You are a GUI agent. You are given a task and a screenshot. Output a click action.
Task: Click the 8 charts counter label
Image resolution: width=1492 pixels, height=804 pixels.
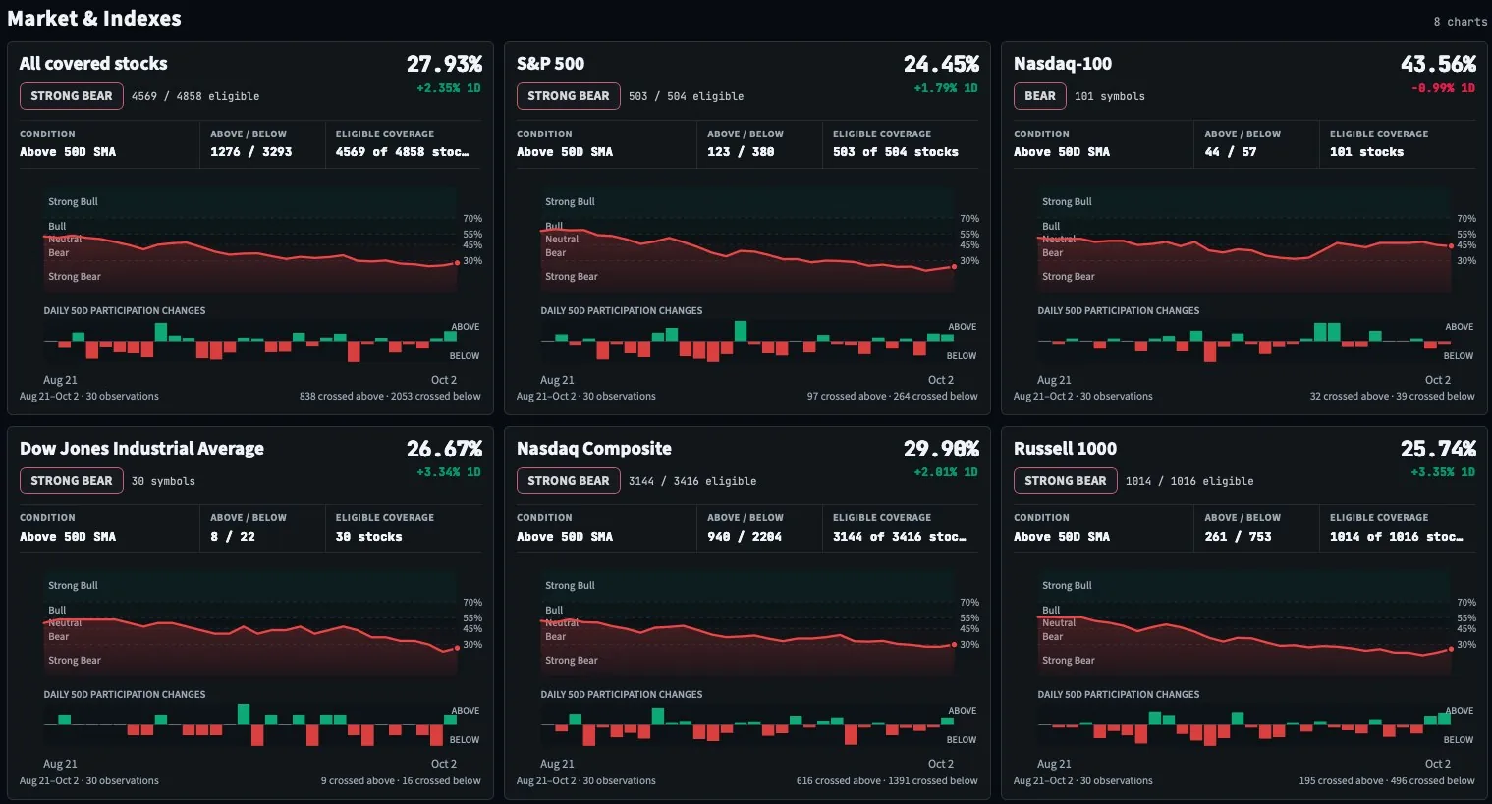(1460, 22)
